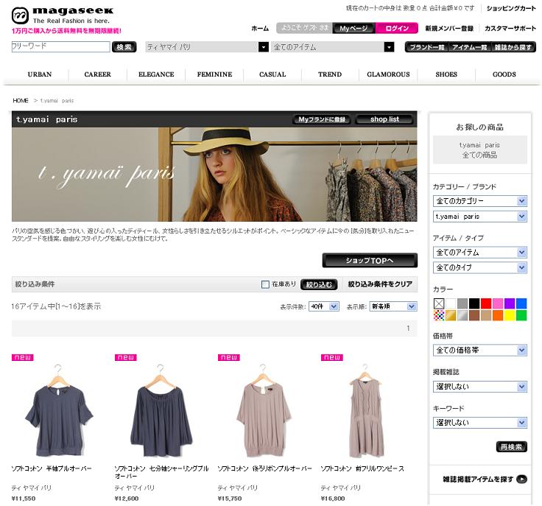Expand the sidebar 全てのアイテム dropdown
542x506 pixels.
point(480,253)
